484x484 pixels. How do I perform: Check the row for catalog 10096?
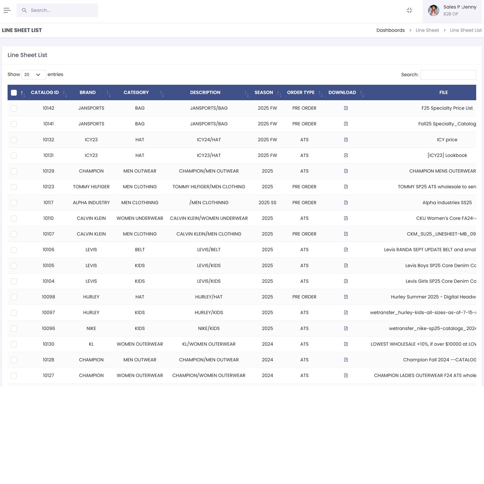[x=14, y=329]
